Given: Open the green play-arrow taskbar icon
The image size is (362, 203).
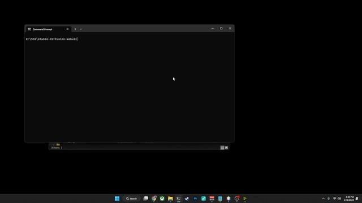Looking at the screenshot, I should [x=245, y=198].
